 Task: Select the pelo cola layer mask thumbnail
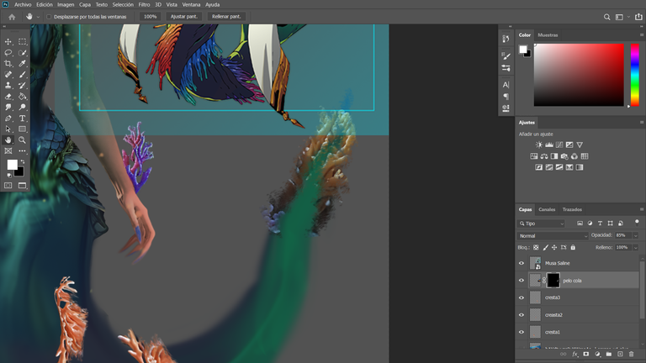pos(553,281)
